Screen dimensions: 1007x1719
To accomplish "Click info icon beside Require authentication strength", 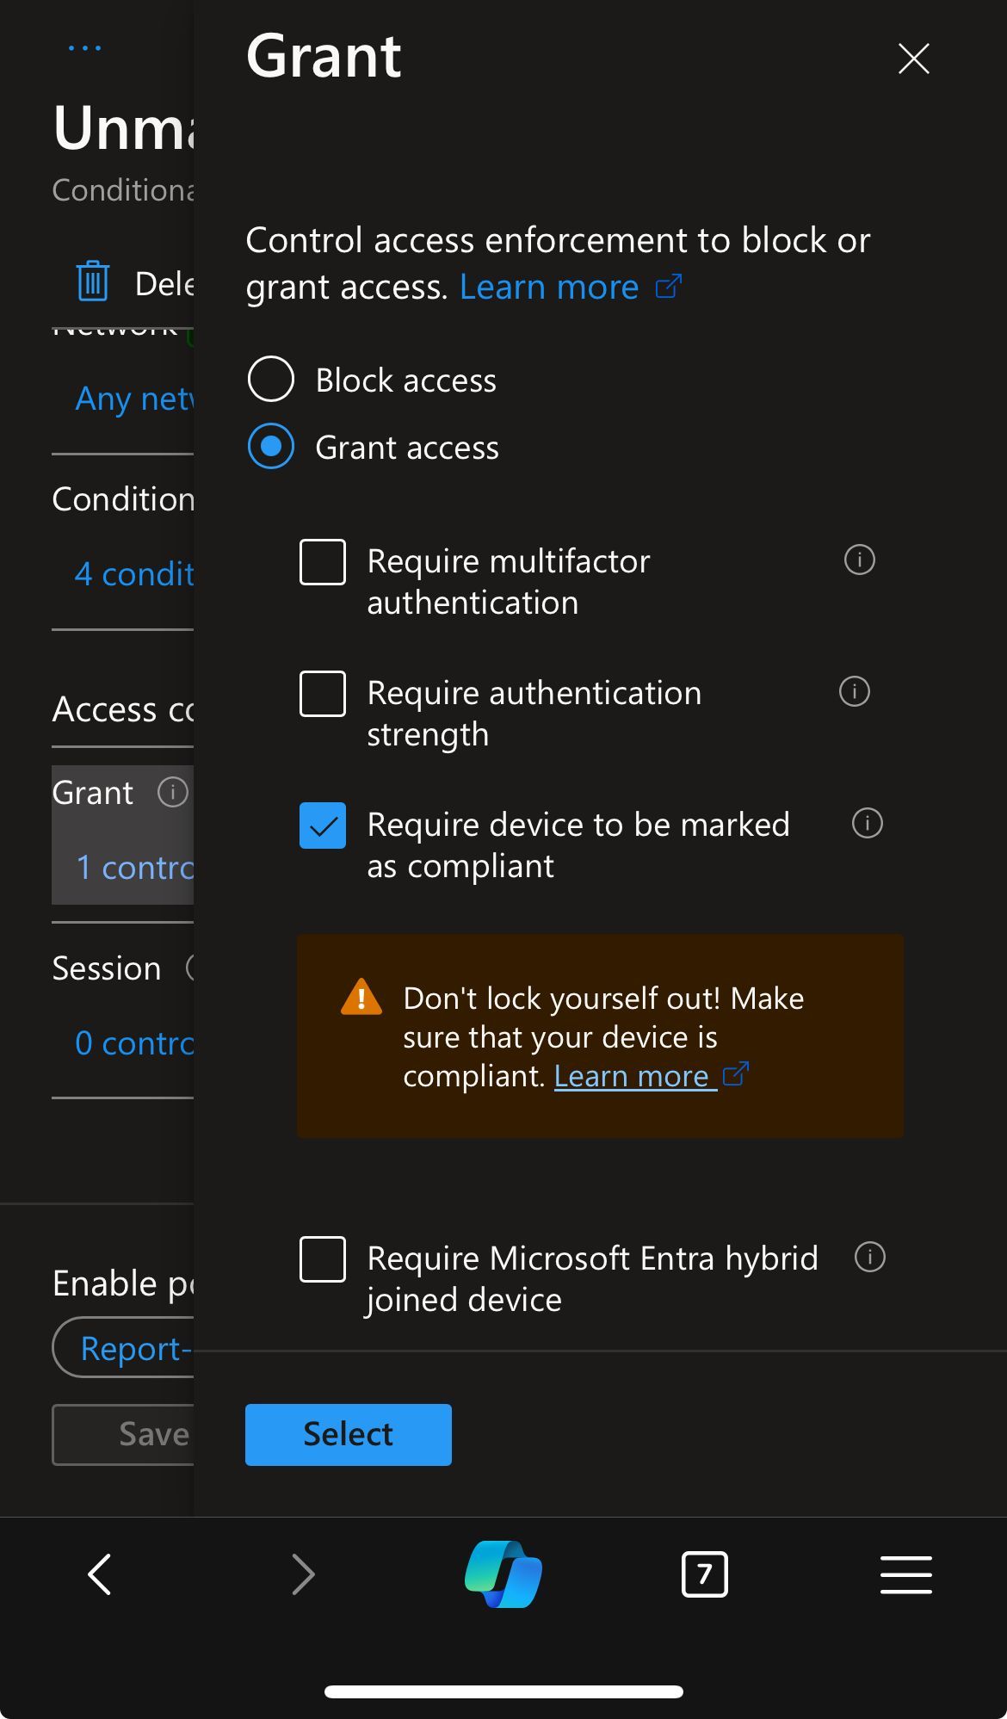I will tap(854, 692).
